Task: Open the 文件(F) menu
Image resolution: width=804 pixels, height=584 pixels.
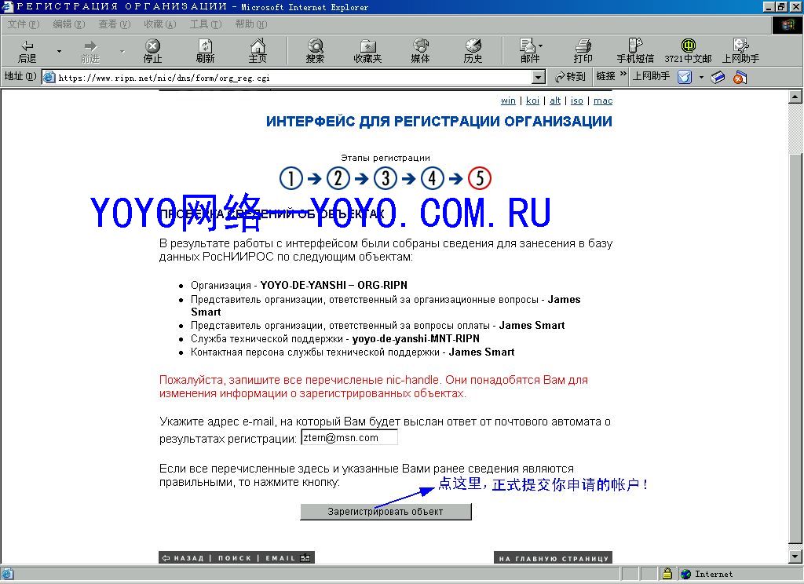Action: pyautogui.click(x=23, y=24)
